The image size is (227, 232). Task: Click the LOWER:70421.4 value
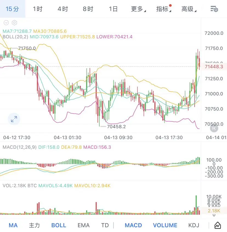click(x=114, y=37)
